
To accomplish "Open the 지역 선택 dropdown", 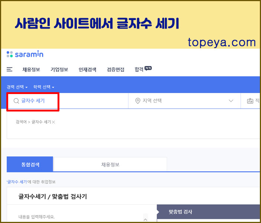I will (x=185, y=101).
